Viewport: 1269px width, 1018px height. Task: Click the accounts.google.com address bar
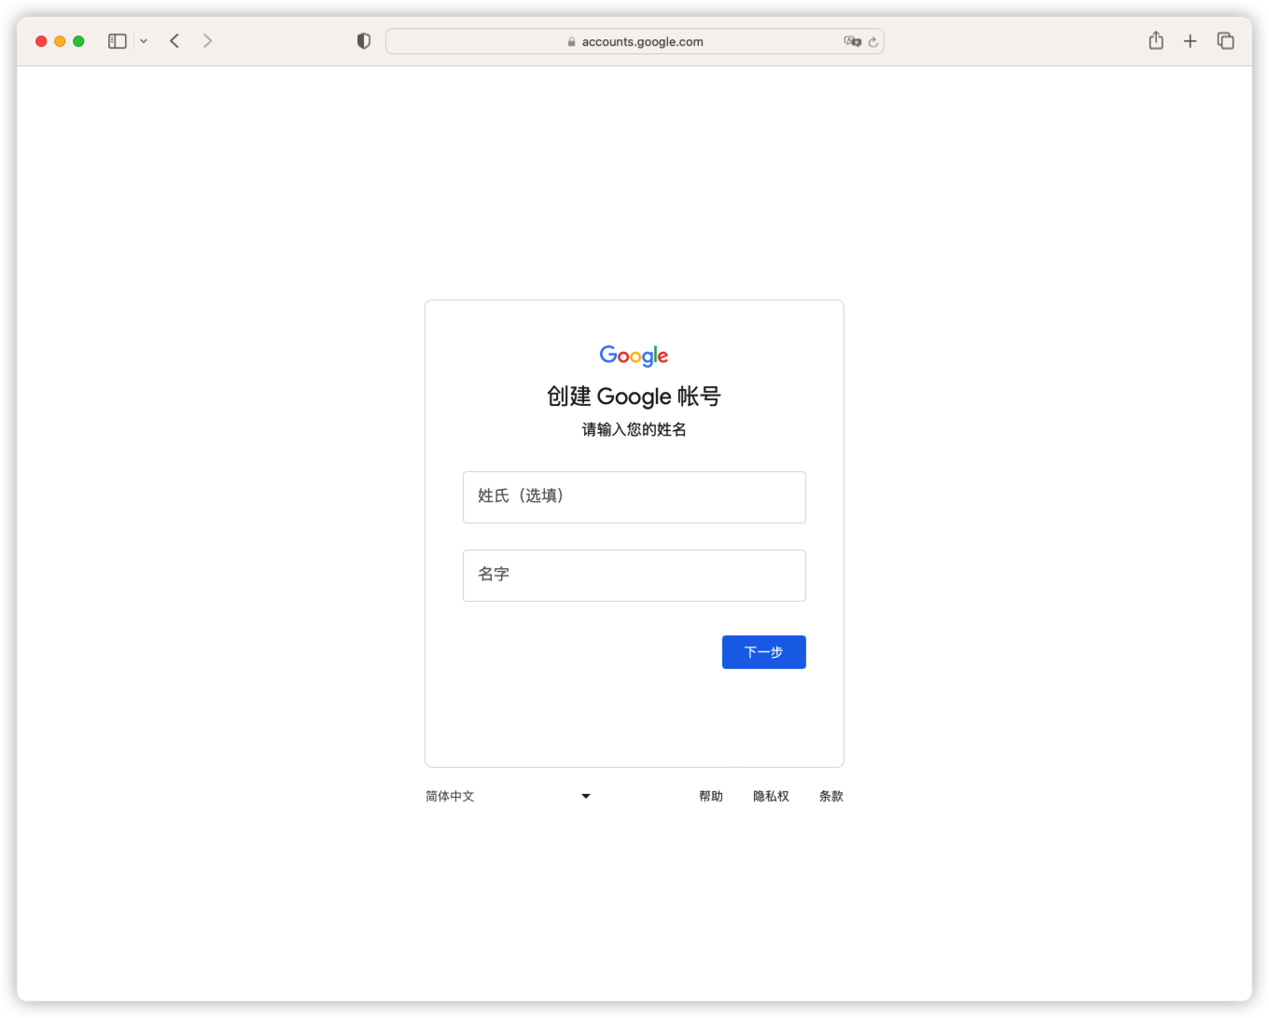coord(634,41)
